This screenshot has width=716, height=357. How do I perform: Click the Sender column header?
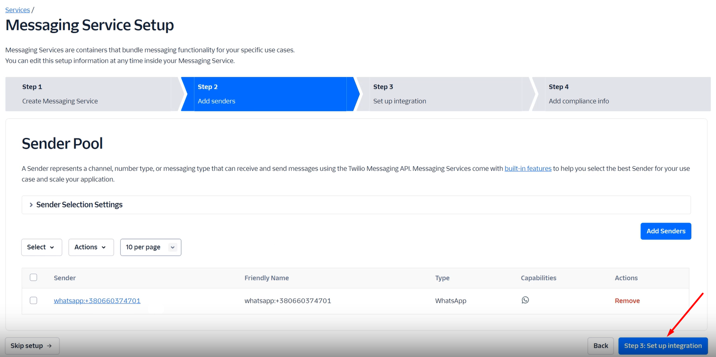(65, 278)
